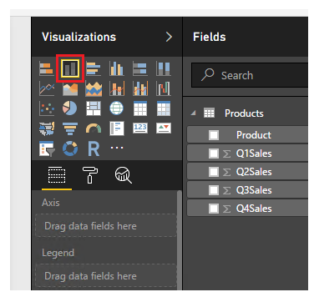The image size is (314, 302).
Task: Switch to the Format paint roller tab
Action: [90, 175]
